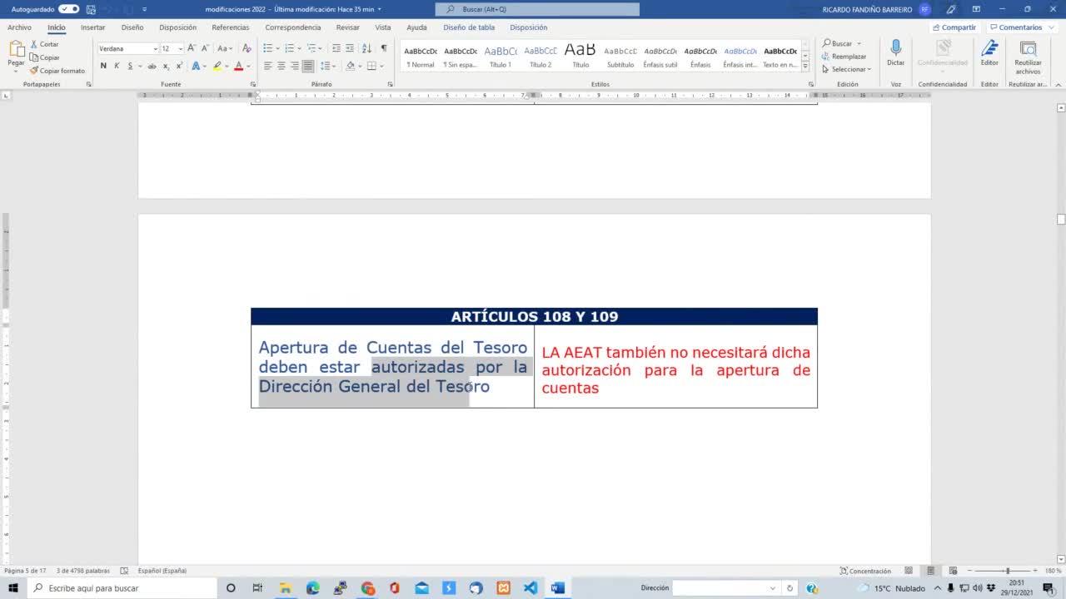Switch to the Referencias tab
Viewport: 1066px width, 599px height.
pos(231,27)
